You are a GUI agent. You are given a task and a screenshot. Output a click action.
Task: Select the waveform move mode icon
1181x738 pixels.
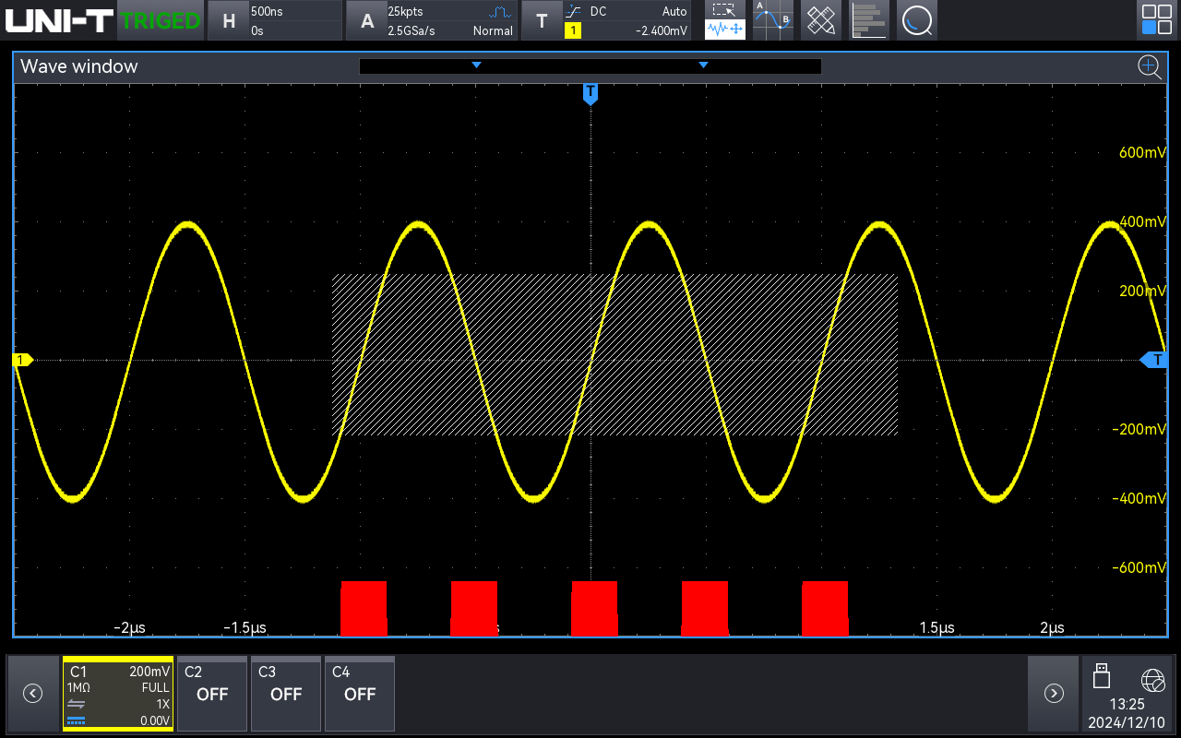pyautogui.click(x=725, y=30)
